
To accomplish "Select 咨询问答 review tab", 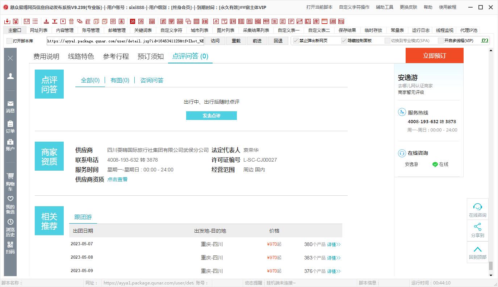I will [x=152, y=80].
